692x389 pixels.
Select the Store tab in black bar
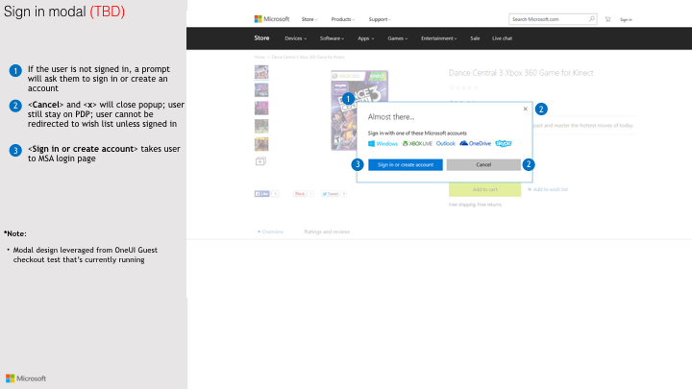pos(261,37)
